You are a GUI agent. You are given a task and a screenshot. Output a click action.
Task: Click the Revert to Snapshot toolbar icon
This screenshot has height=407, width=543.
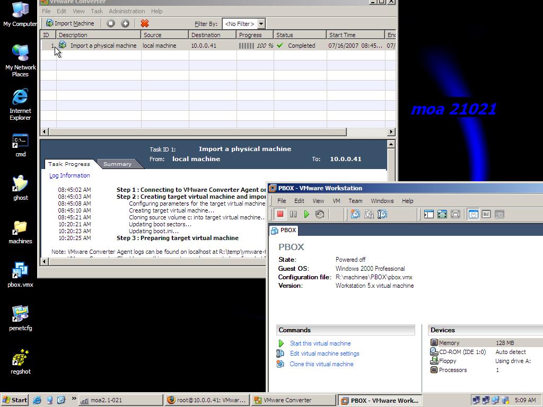pos(369,214)
